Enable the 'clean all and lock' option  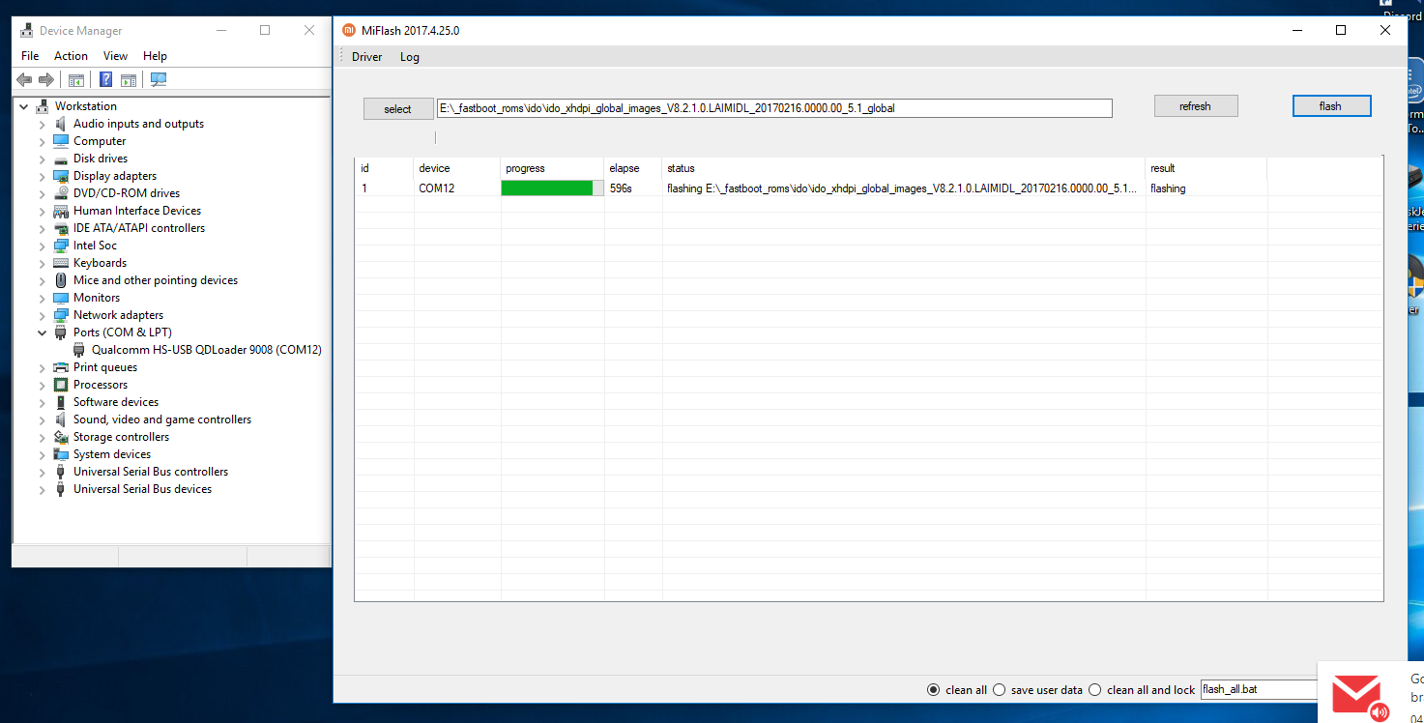click(1095, 690)
